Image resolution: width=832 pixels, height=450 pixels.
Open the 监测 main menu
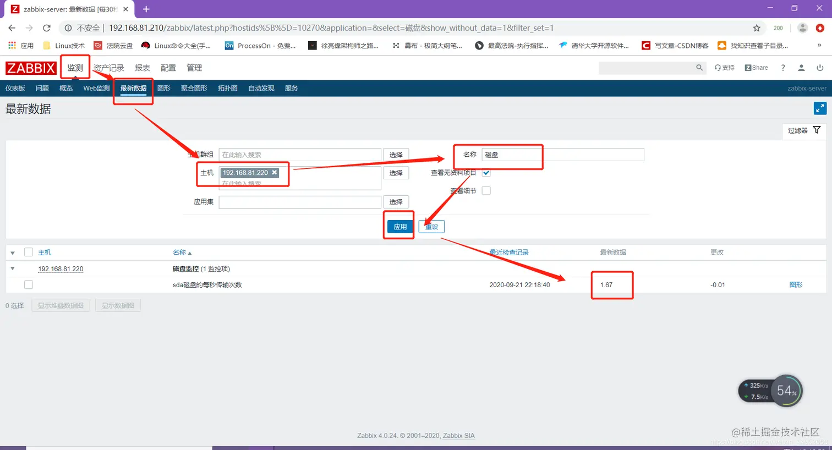(x=75, y=68)
